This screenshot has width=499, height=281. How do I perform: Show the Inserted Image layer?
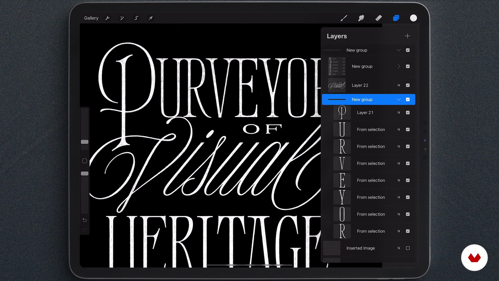click(408, 248)
